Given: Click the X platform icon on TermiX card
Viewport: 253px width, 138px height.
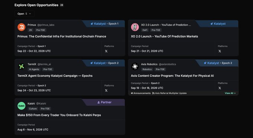Looking at the screenshot, I should (x=106, y=91).
